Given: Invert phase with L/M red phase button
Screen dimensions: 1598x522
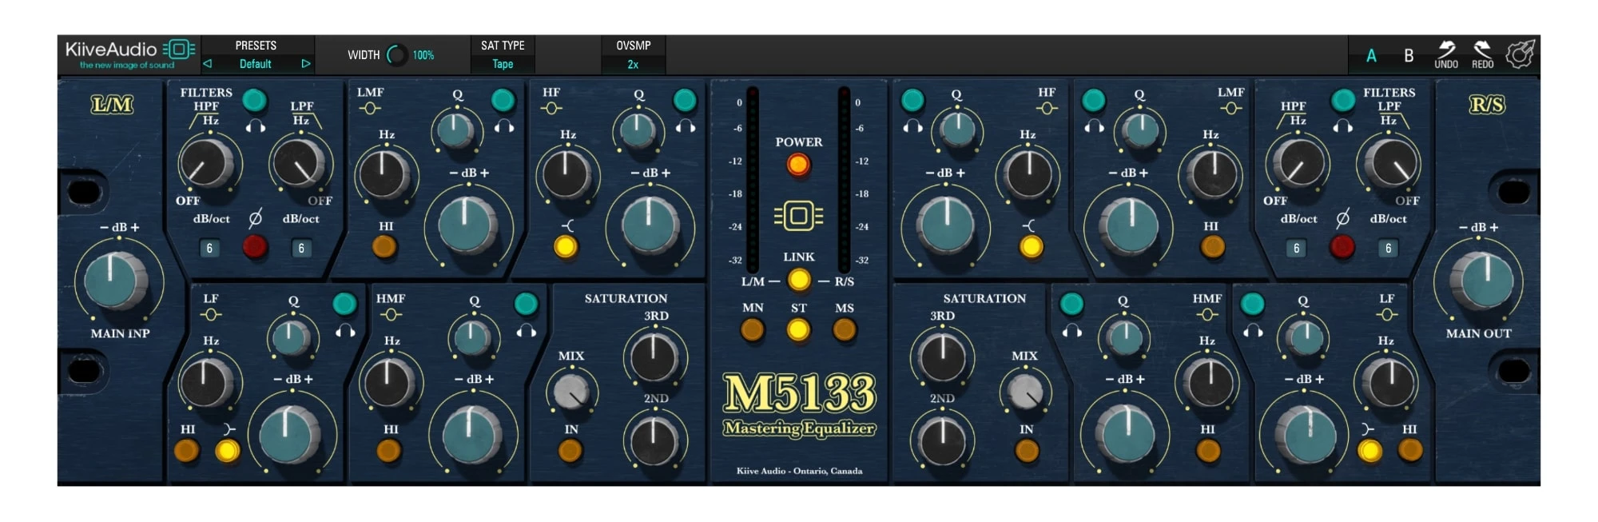Looking at the screenshot, I should coord(255,247).
